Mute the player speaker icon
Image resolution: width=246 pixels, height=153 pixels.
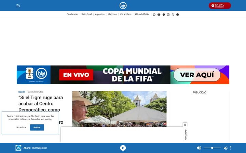(199, 148)
